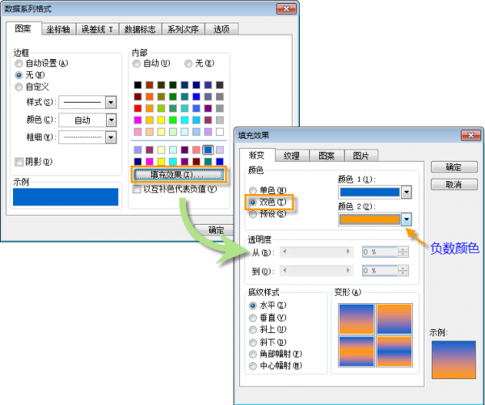Select bottom-left banded variant thumbnail

tap(356, 351)
